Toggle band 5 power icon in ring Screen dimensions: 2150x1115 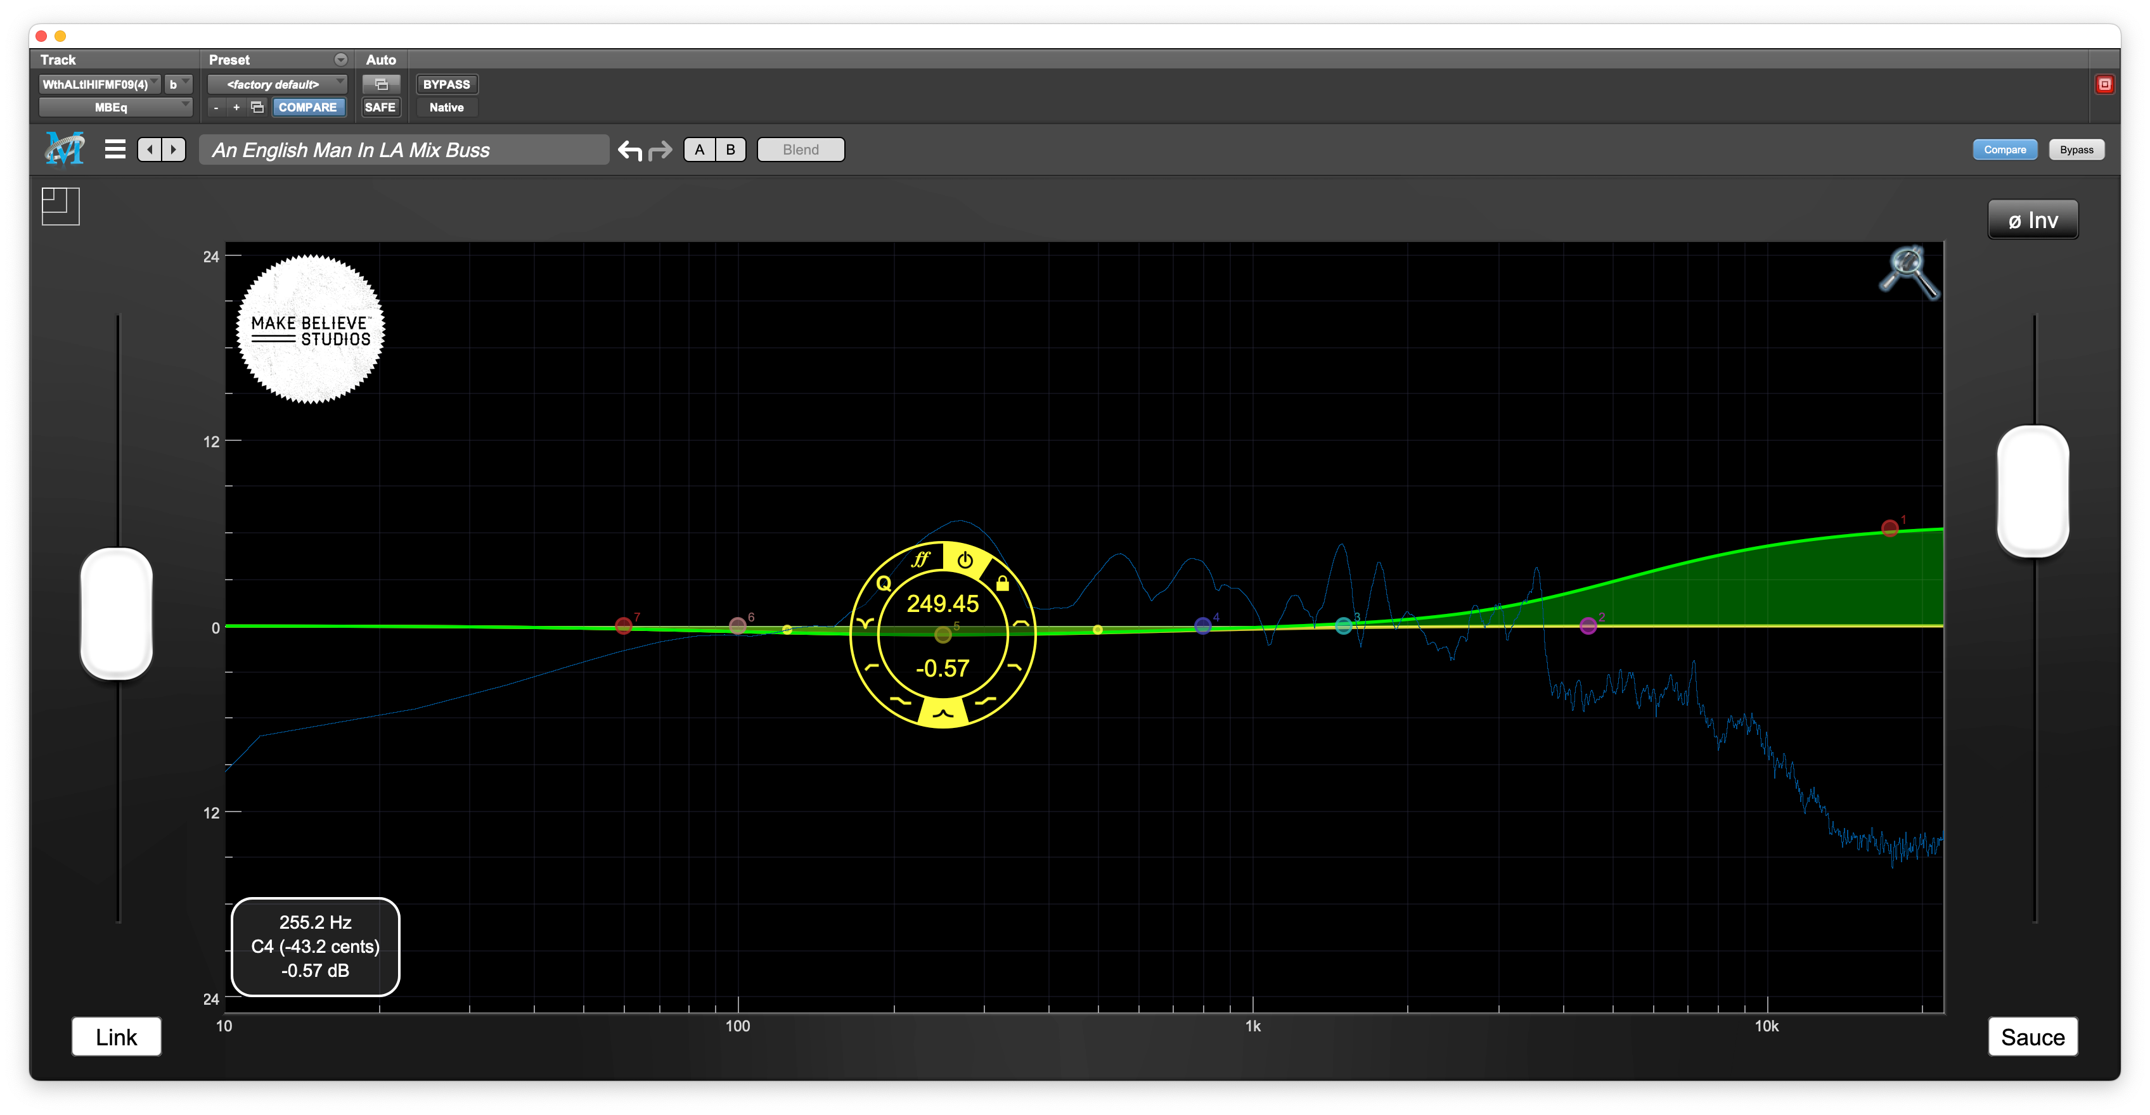965,561
